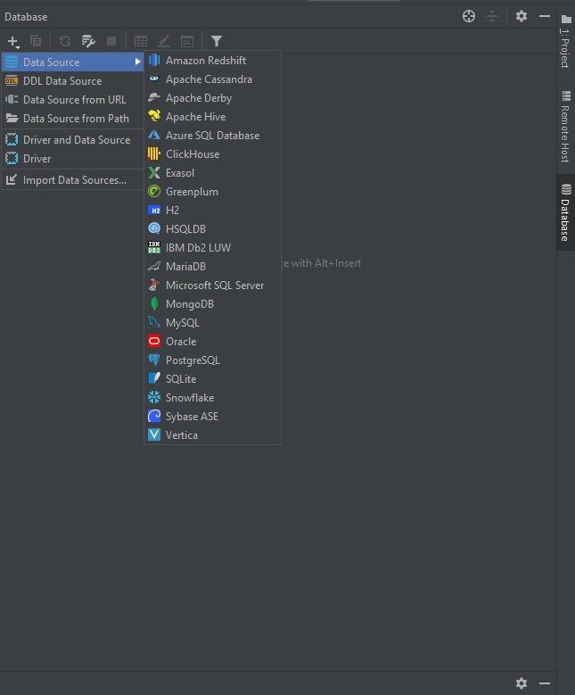Select Oracle data source
Screen dimensions: 575x695
click(x=213, y=342)
